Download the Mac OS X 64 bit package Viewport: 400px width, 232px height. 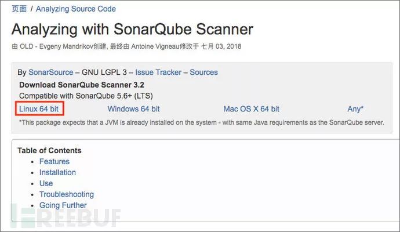click(251, 108)
